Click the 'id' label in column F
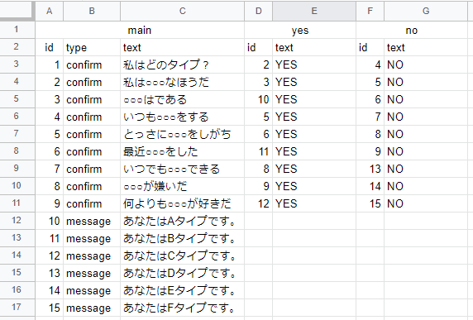 [x=370, y=47]
